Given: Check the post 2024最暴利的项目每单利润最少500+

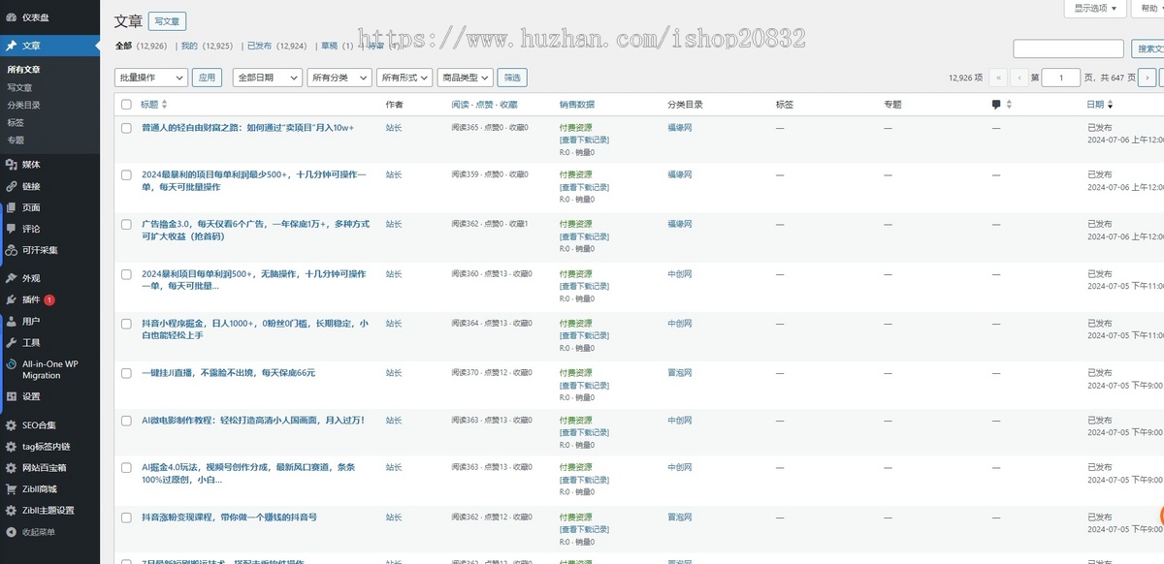Looking at the screenshot, I should tap(126, 175).
